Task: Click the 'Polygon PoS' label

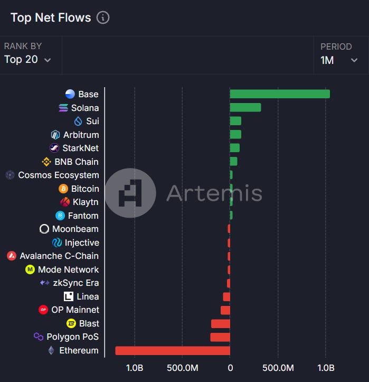Action: [72, 337]
